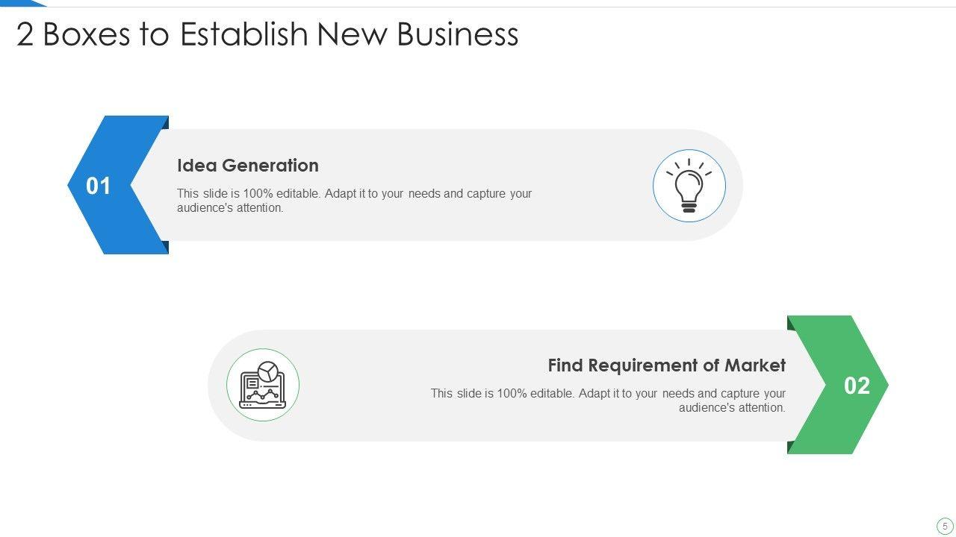
Task: Select the slide title text
Action: coord(267,34)
